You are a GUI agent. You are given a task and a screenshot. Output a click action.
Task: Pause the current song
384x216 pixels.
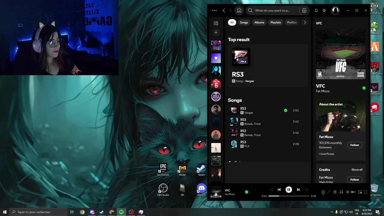pyautogui.click(x=289, y=190)
